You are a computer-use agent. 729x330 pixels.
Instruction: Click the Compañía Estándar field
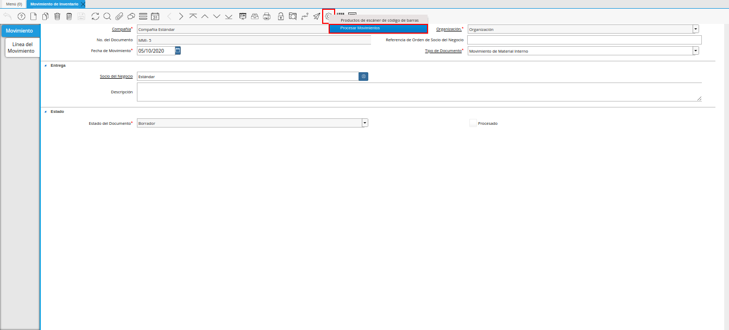(x=232, y=29)
